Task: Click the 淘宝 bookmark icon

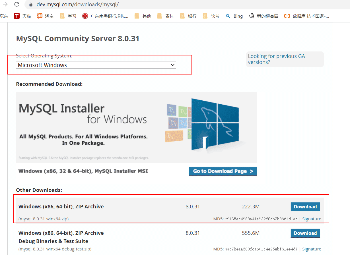Action: [40, 16]
